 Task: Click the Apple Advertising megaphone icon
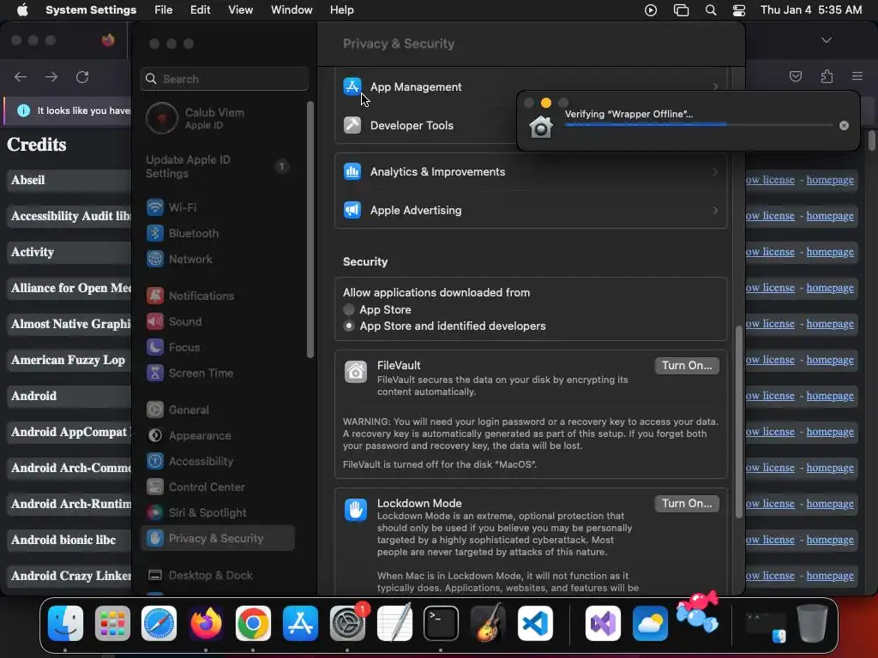click(352, 210)
